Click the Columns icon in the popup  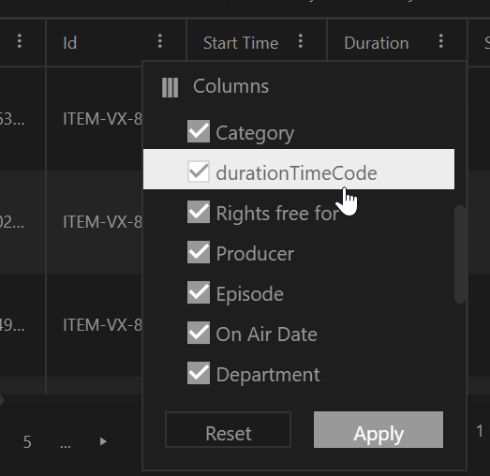(170, 88)
